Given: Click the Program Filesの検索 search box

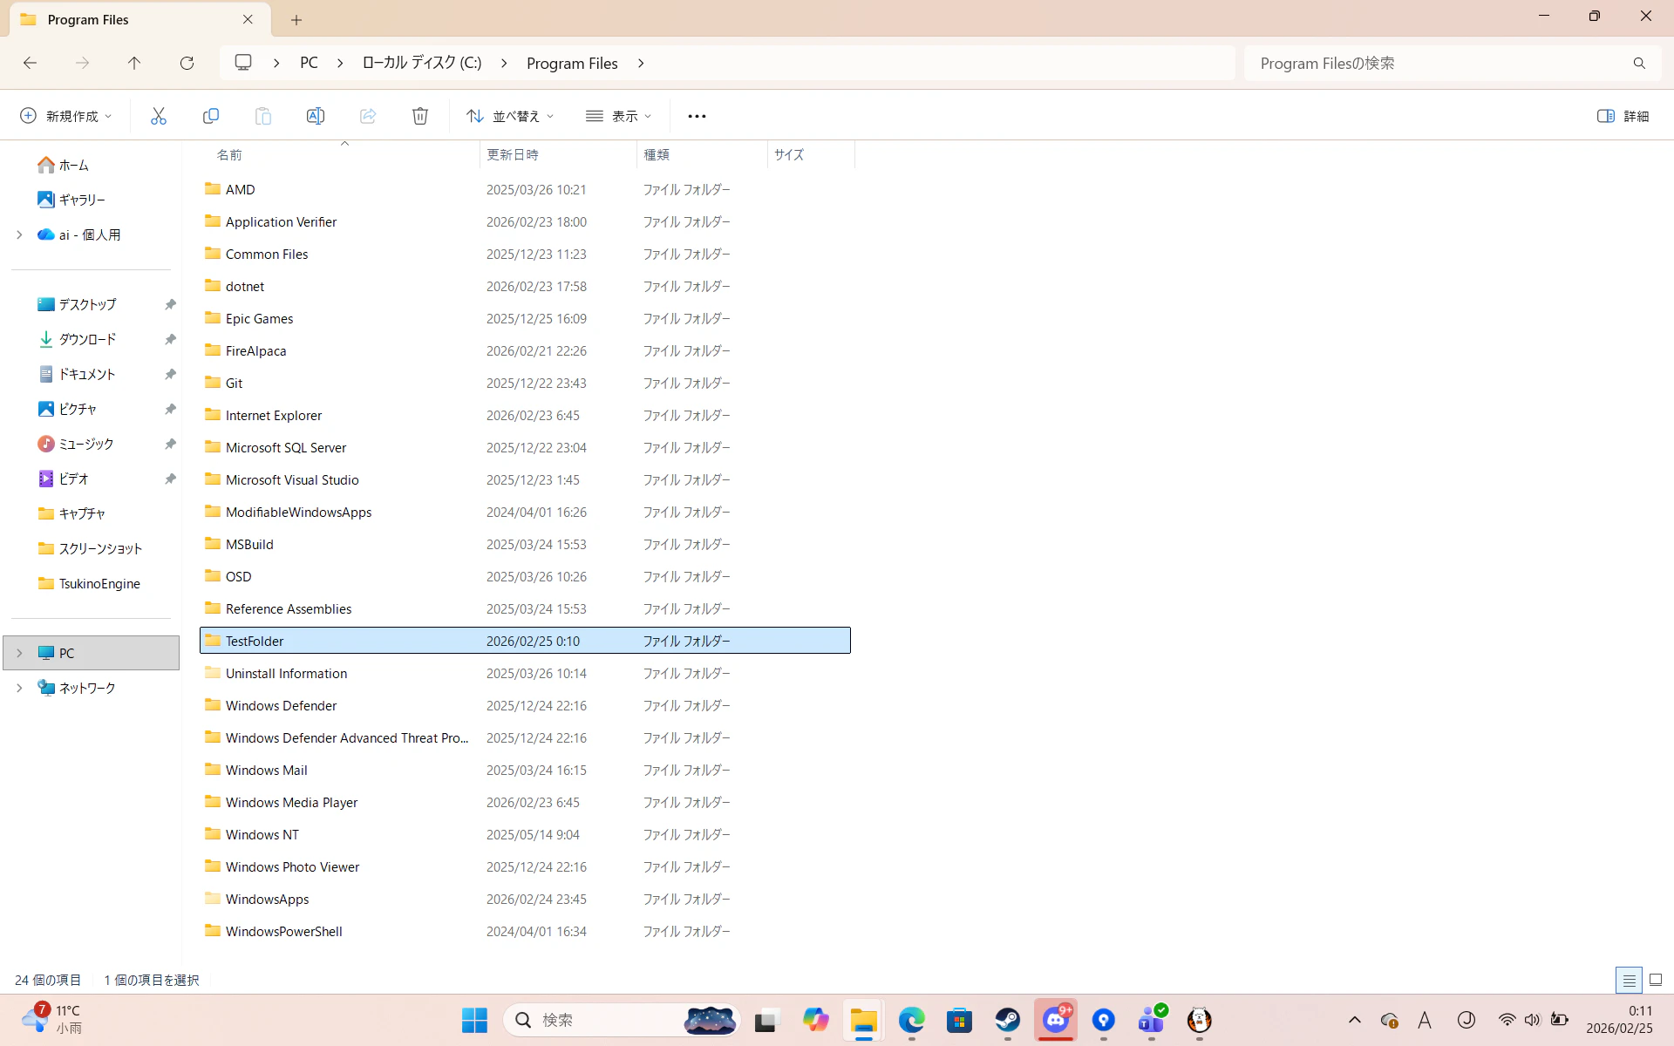Looking at the screenshot, I should coord(1439,63).
